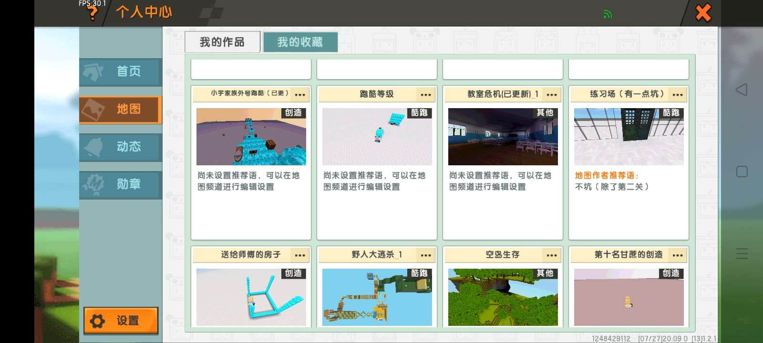
Task: Open the three-dot menu for 野人大逃杀_1
Action: (x=426, y=255)
